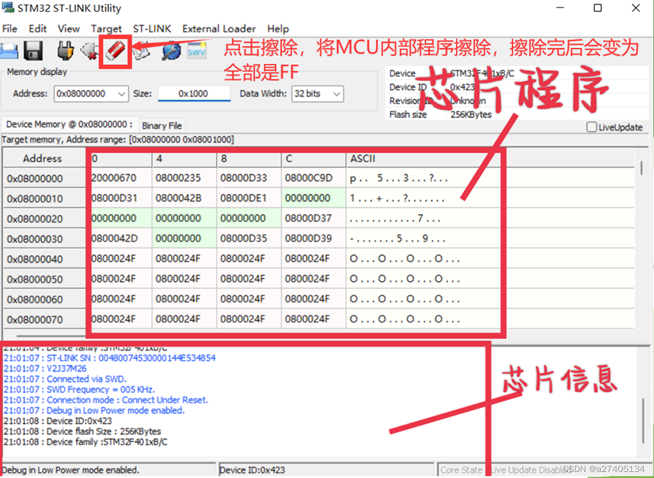Select cell 08000D31 in row 0x08000010
Viewport: 654px width, 478px height.
coord(119,198)
